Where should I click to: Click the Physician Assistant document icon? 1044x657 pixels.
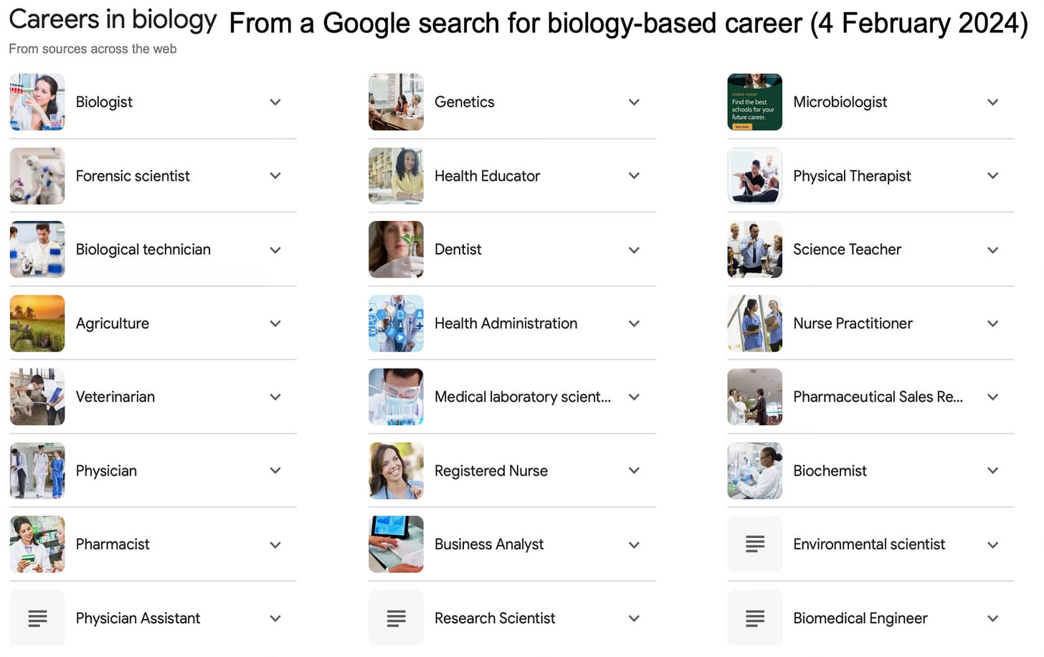tap(37, 618)
